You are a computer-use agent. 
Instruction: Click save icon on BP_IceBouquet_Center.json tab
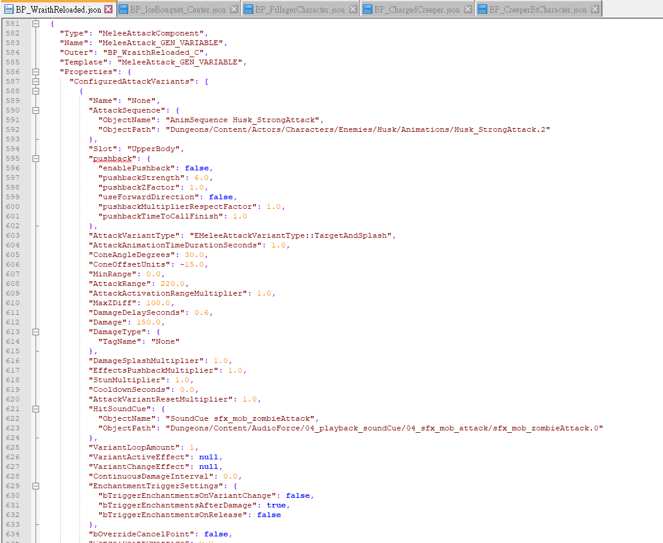tap(123, 9)
